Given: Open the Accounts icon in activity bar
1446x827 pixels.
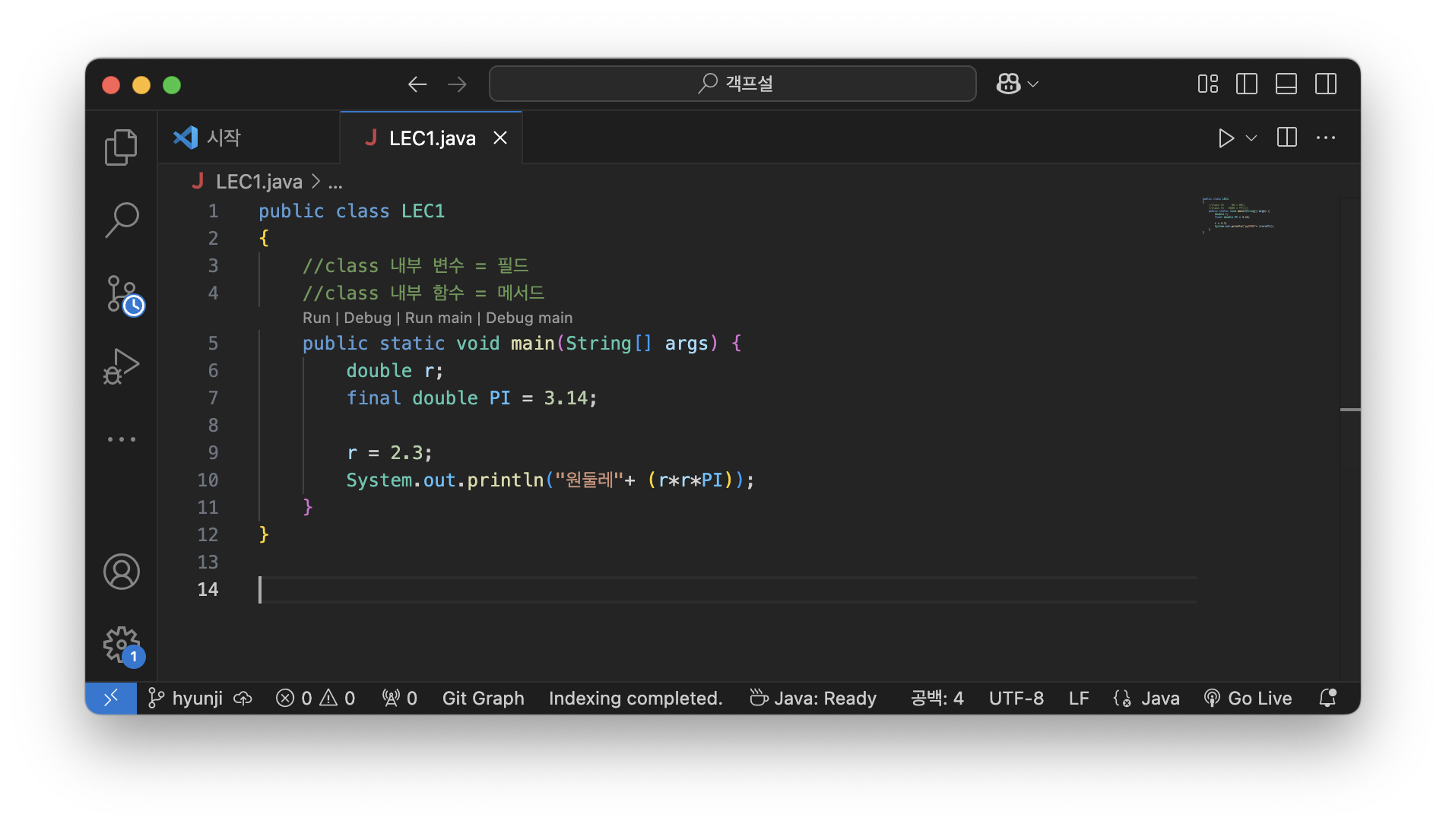Looking at the screenshot, I should click(121, 572).
